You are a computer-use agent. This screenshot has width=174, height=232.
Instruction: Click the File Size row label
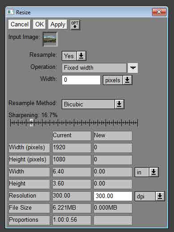29,208
